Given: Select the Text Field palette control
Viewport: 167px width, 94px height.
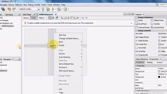Looking at the screenshot, I should (141, 48).
